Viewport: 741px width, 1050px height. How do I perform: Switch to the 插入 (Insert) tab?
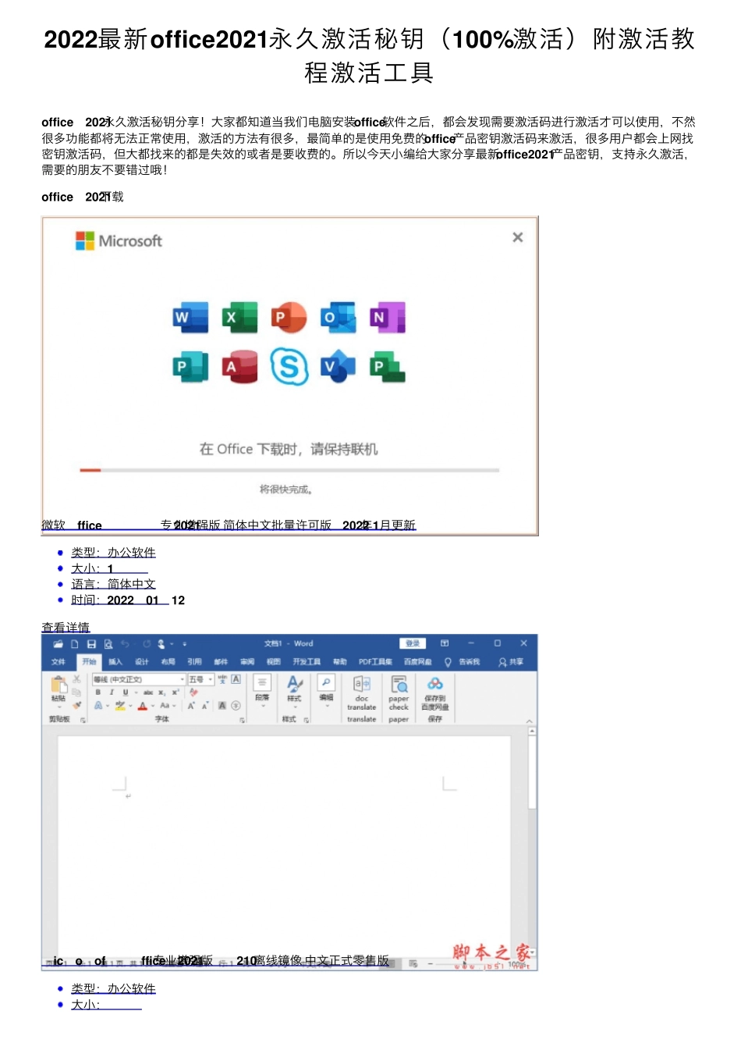click(x=115, y=662)
